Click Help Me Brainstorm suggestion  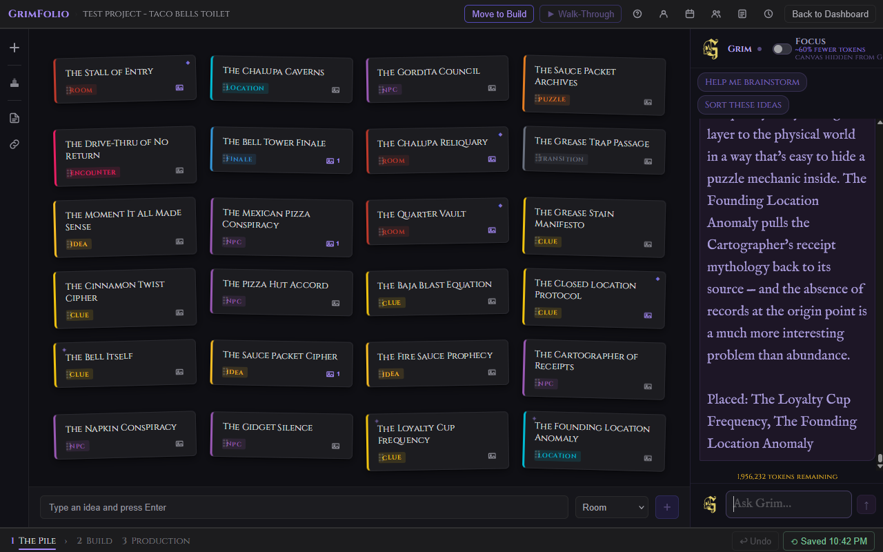click(x=752, y=82)
